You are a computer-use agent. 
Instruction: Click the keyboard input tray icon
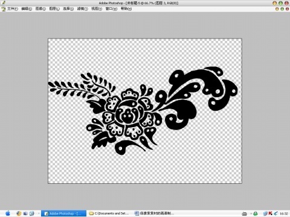tap(245, 213)
